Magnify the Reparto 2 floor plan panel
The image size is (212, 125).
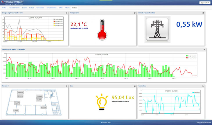point(67,86)
